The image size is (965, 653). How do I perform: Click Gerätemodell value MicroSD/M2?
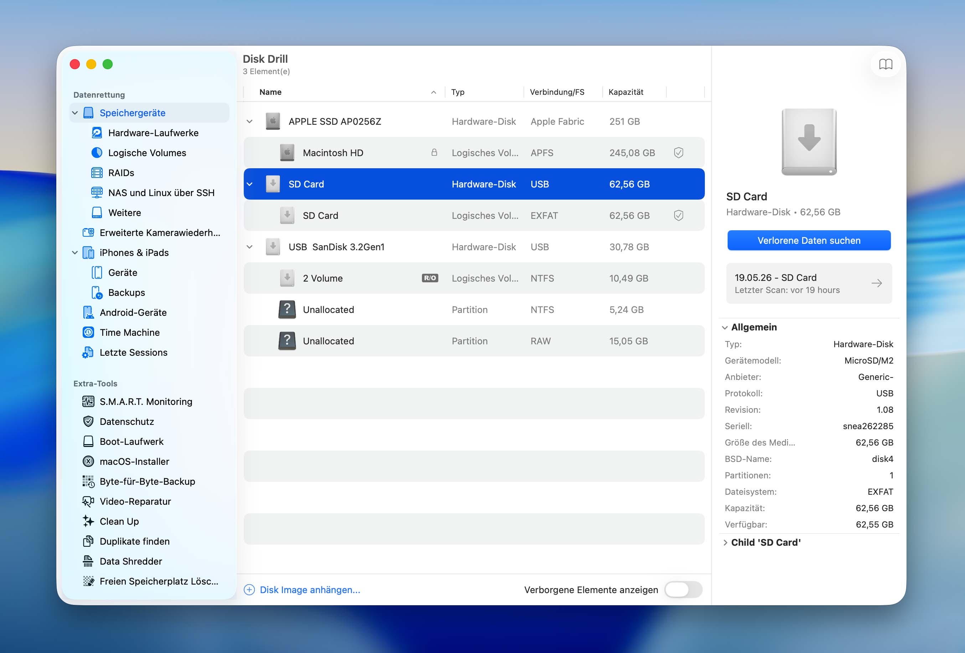click(x=869, y=361)
